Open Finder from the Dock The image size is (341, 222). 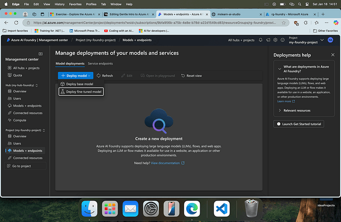pos(89,209)
